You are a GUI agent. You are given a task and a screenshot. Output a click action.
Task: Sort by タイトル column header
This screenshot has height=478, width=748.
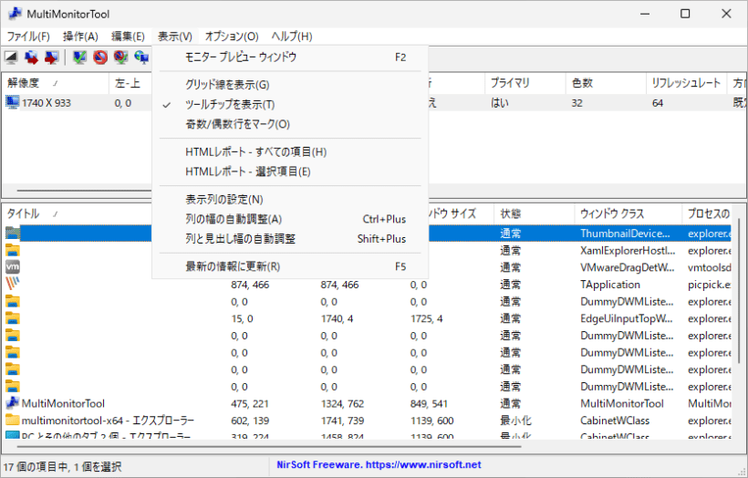tap(77, 213)
